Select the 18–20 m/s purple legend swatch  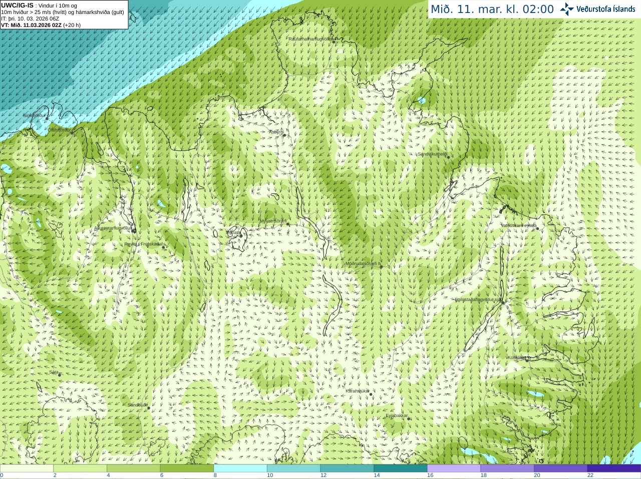pyautogui.click(x=507, y=468)
